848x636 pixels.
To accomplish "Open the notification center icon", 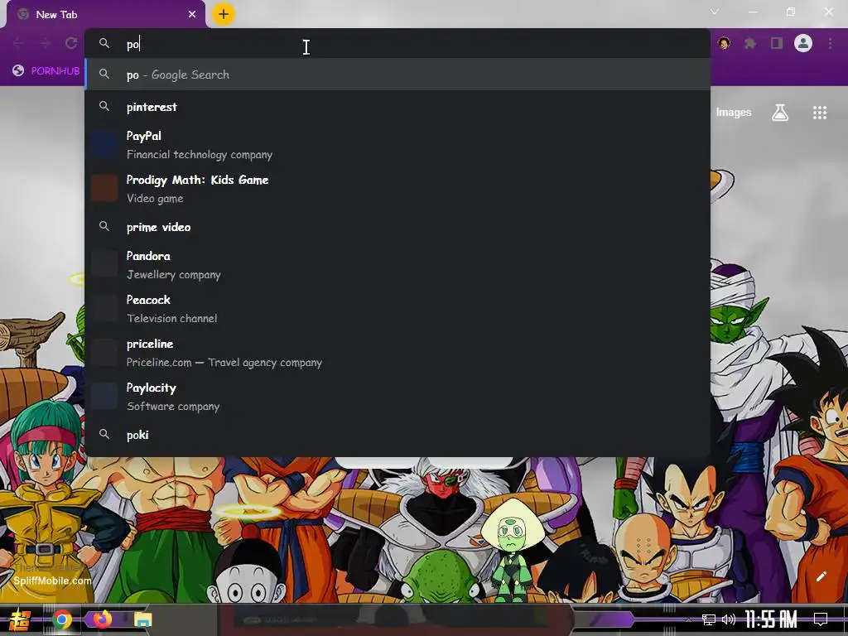I will pyautogui.click(x=821, y=619).
